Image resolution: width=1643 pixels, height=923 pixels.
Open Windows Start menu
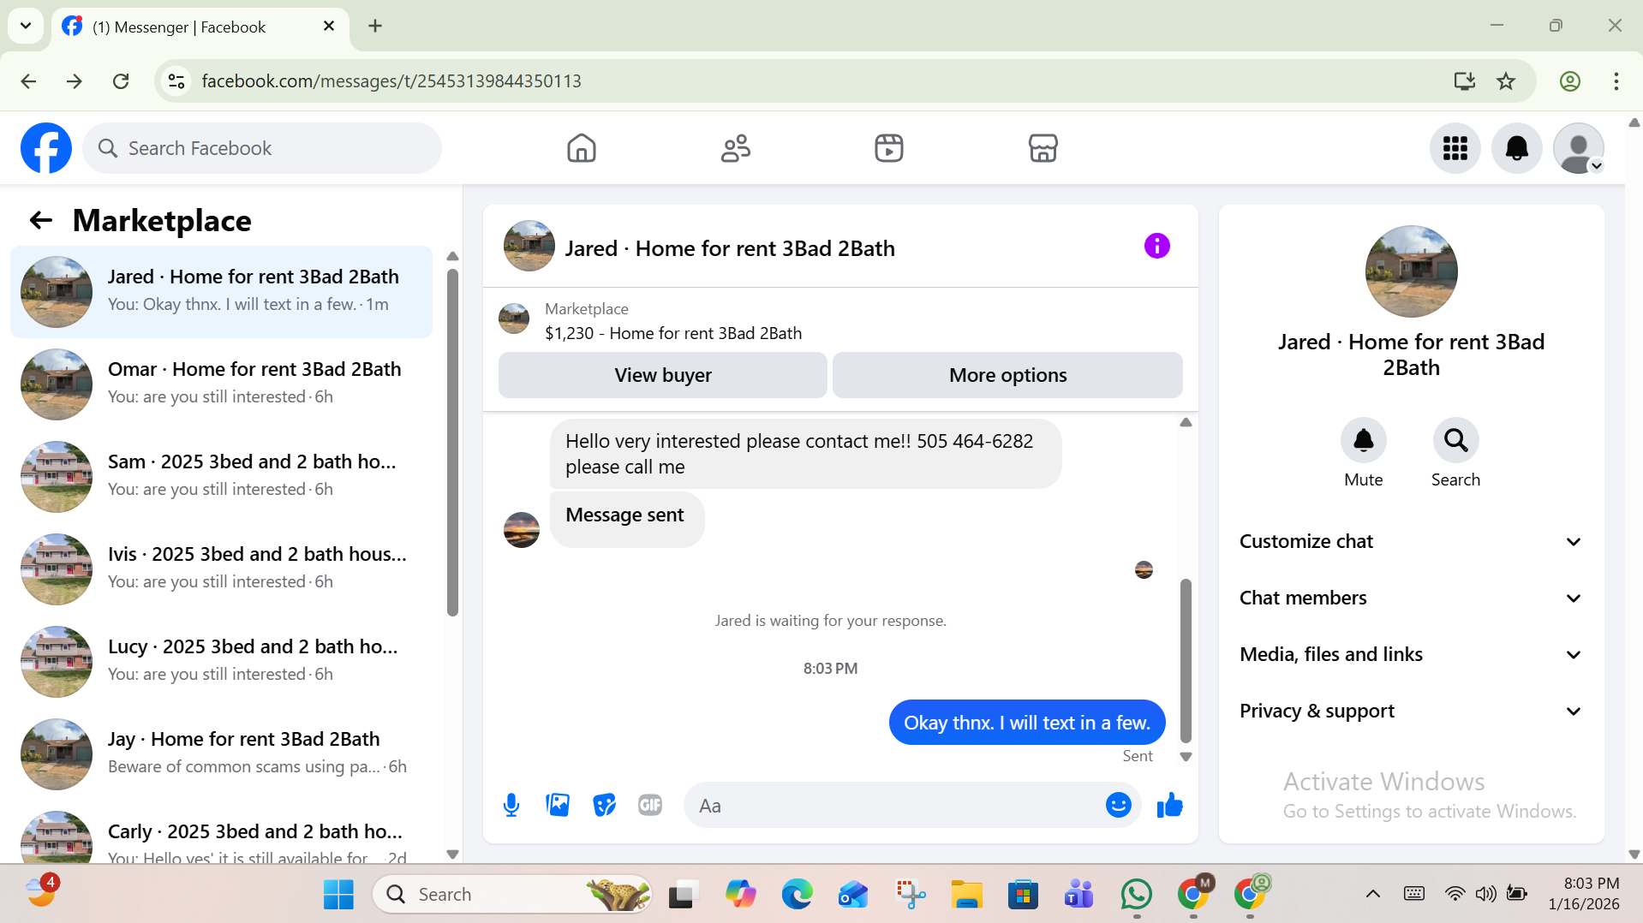point(338,894)
